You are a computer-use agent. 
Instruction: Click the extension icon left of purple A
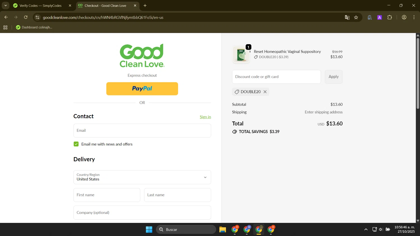pos(370,17)
